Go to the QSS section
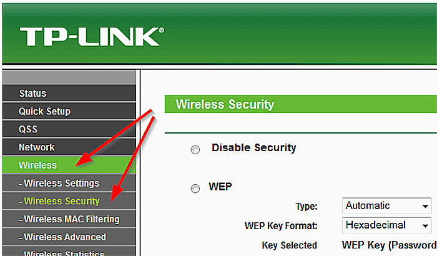The height and width of the screenshot is (256, 437). [69, 129]
